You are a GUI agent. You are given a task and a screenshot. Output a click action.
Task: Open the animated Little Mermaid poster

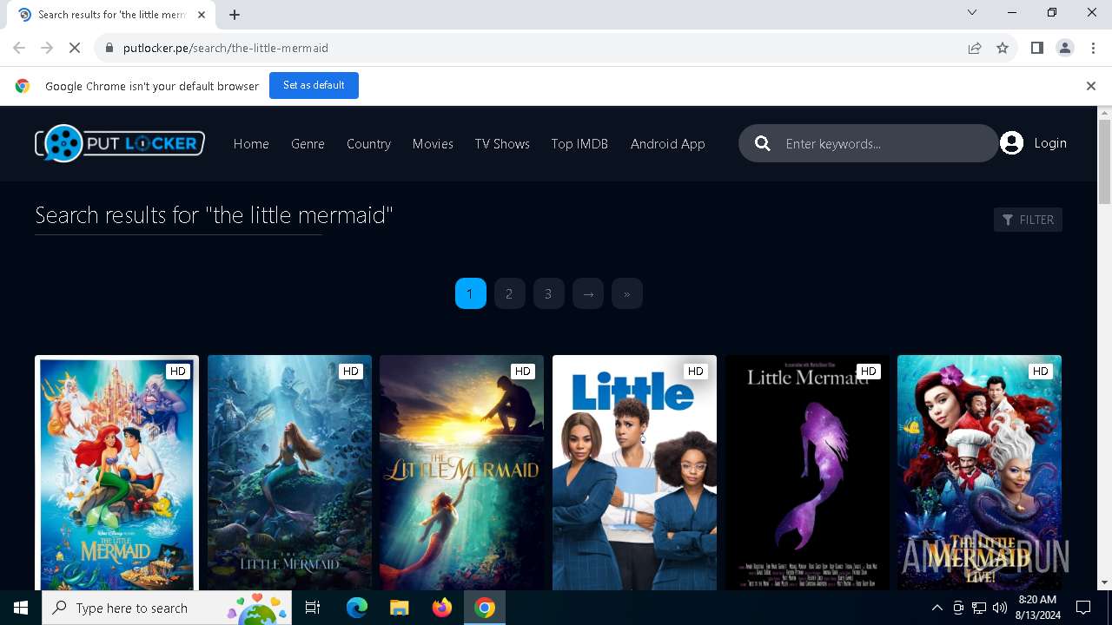pyautogui.click(x=116, y=473)
